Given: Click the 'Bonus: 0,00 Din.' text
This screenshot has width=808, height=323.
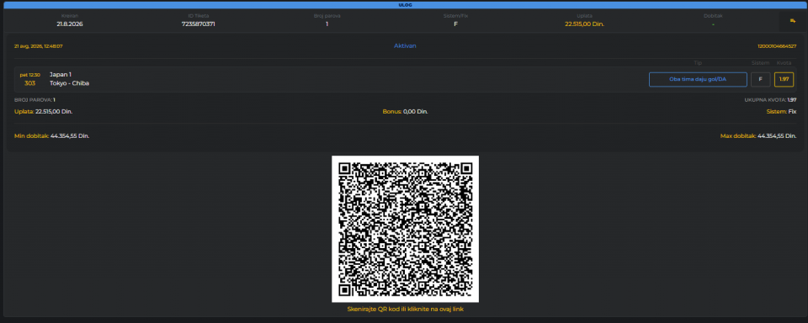Looking at the screenshot, I should (405, 111).
